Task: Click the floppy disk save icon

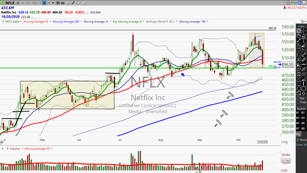Action: click(304, 3)
